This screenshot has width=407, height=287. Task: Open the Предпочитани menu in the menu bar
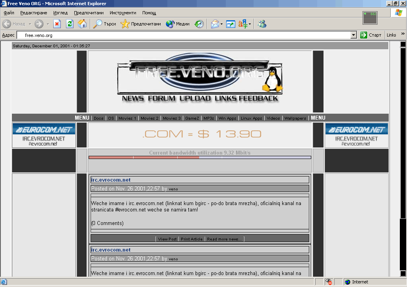[x=89, y=13]
